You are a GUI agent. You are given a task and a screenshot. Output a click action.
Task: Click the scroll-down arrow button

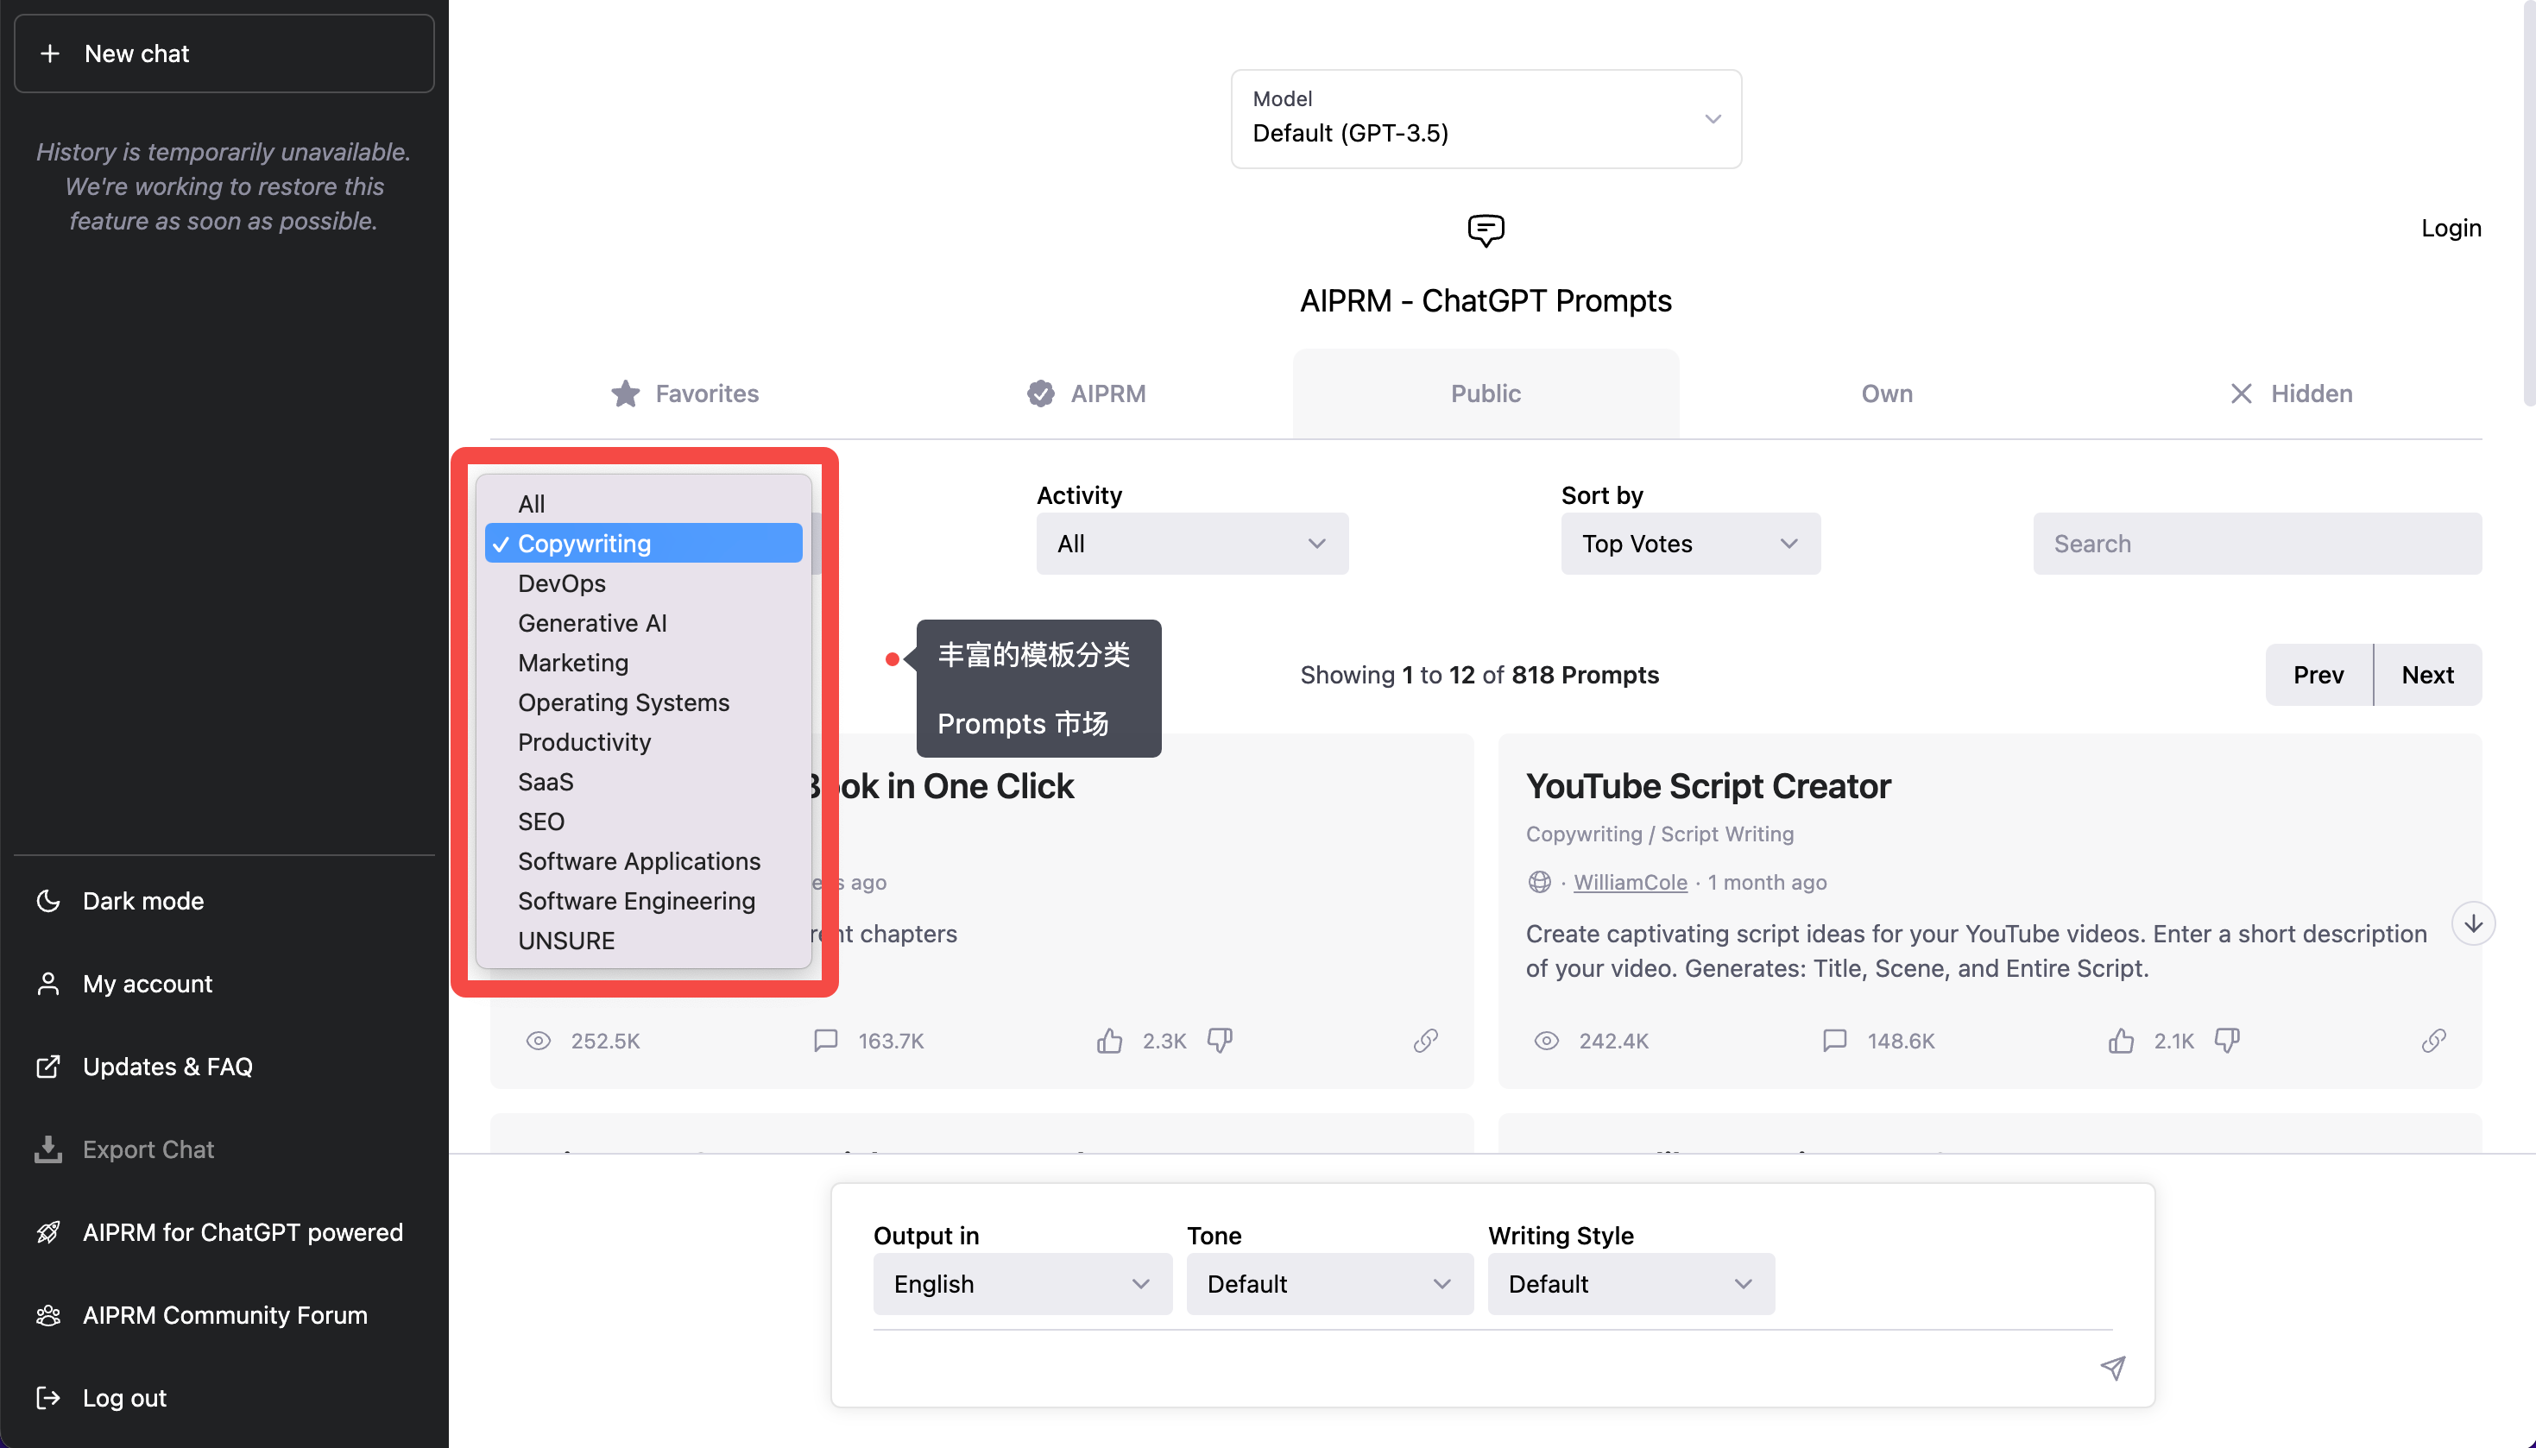pos(2473,924)
